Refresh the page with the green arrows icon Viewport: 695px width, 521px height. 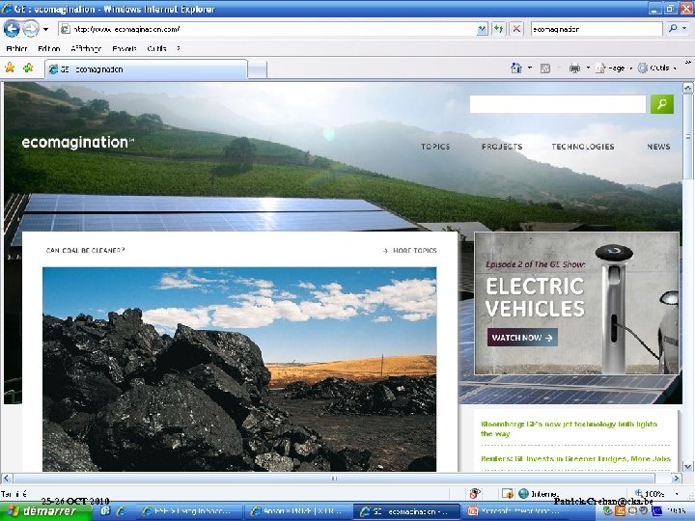pos(499,29)
